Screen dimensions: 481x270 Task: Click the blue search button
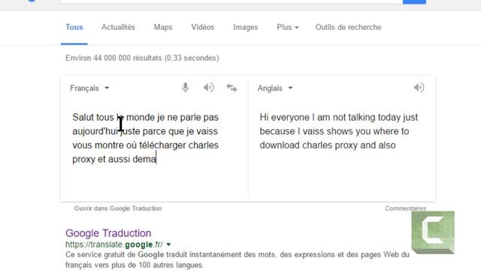pos(414,1)
